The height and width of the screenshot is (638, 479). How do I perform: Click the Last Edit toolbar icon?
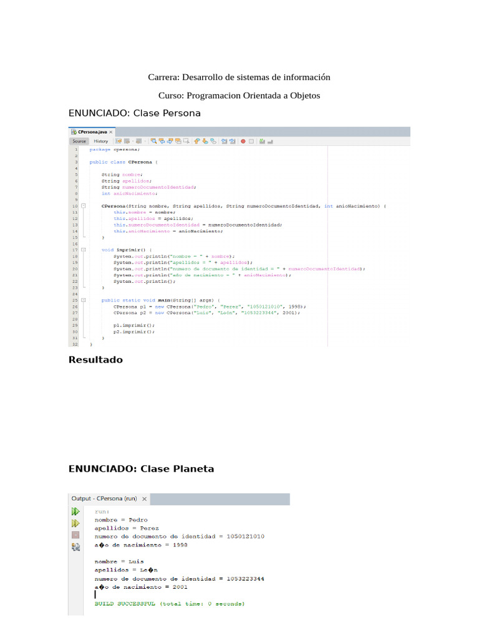tap(119, 141)
